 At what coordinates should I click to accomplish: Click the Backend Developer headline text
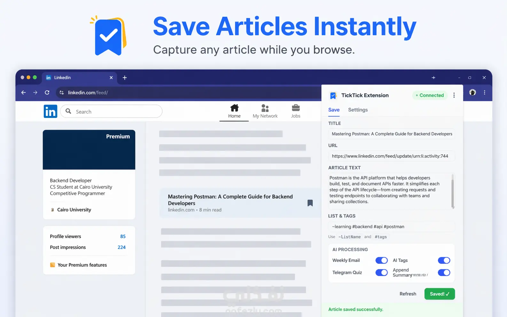[71, 181]
